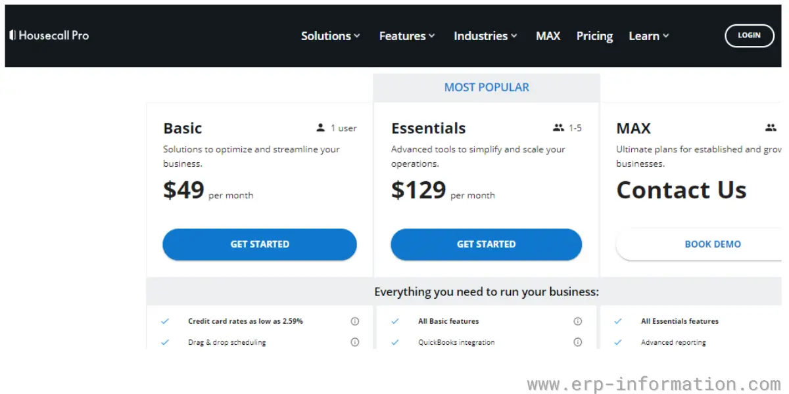Open the Pricing page link
Viewport: 789px width, 394px height.
coord(594,36)
